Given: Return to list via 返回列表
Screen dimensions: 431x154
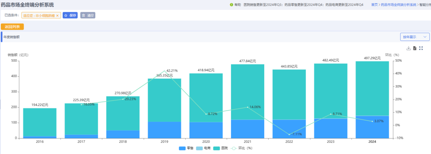Looking at the screenshot, I should point(12,27).
